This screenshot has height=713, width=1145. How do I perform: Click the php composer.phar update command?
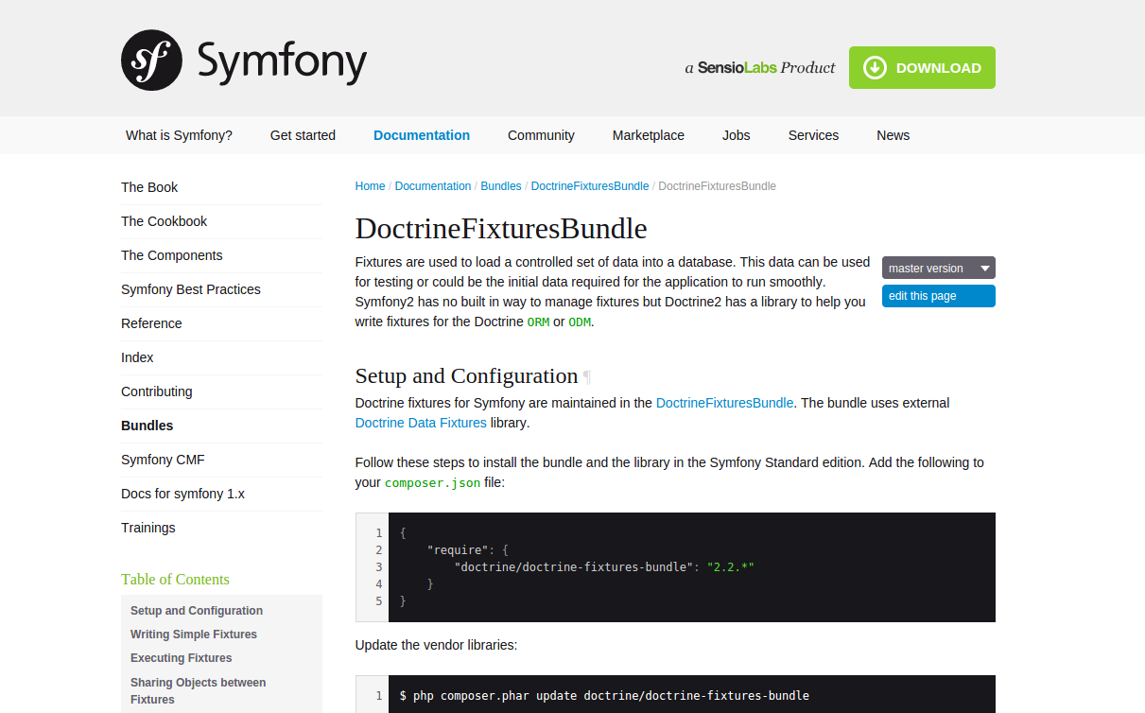click(604, 696)
